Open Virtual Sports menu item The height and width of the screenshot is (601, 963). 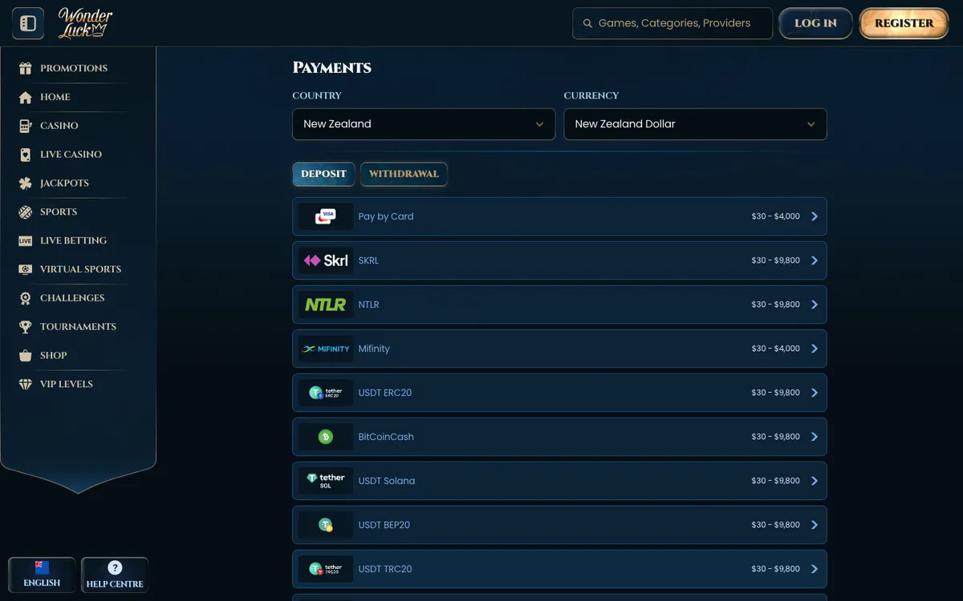point(80,269)
